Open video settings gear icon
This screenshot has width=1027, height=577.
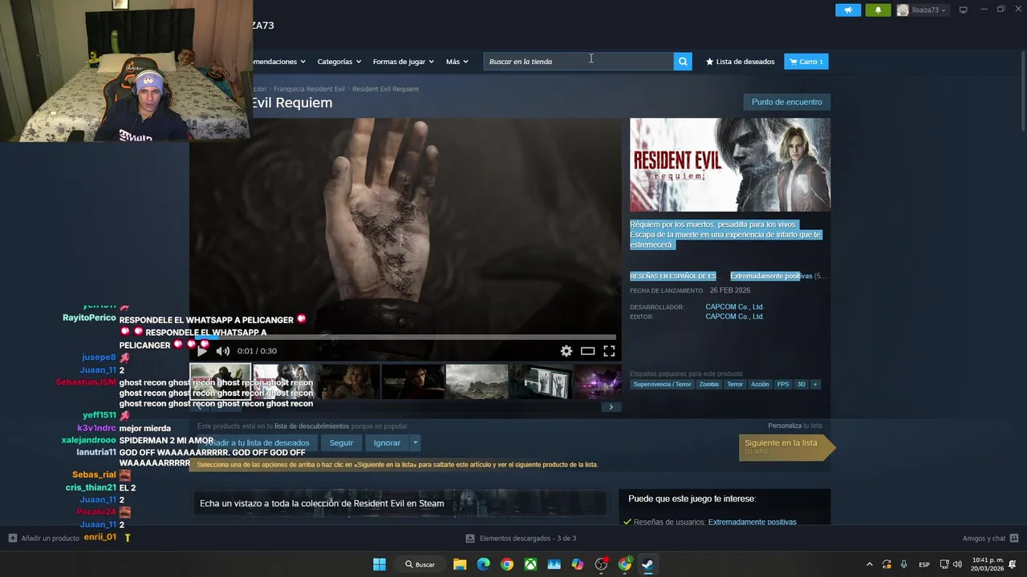pos(566,351)
